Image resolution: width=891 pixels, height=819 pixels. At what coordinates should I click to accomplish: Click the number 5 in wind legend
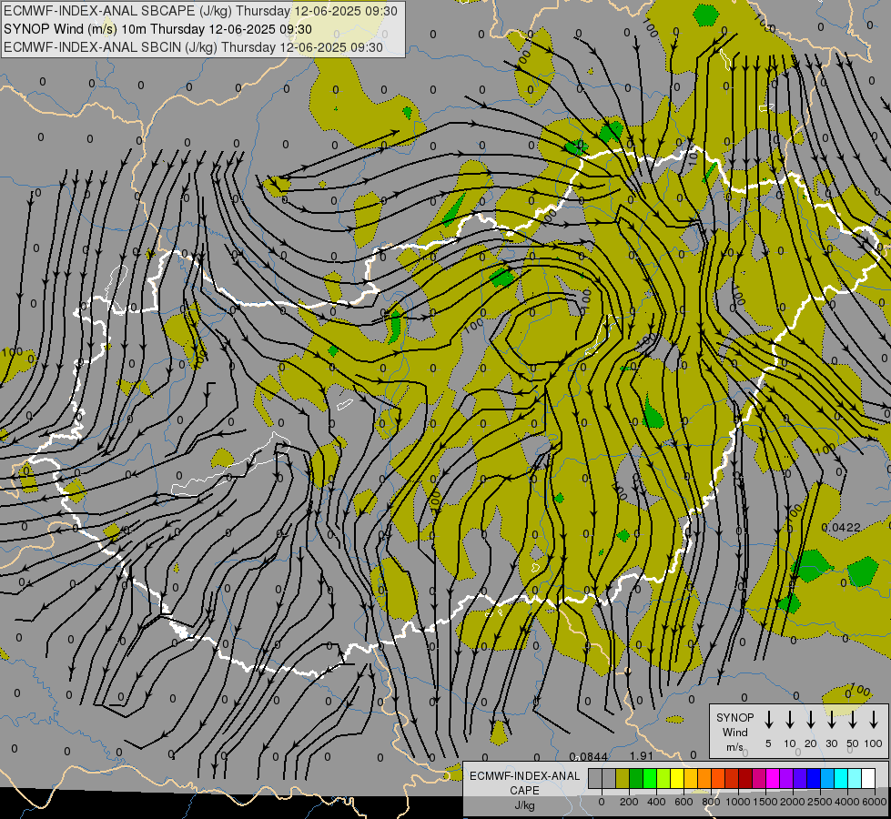(x=768, y=743)
